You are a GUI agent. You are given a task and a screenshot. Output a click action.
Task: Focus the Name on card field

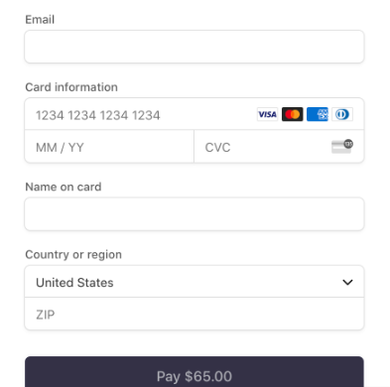(195, 214)
